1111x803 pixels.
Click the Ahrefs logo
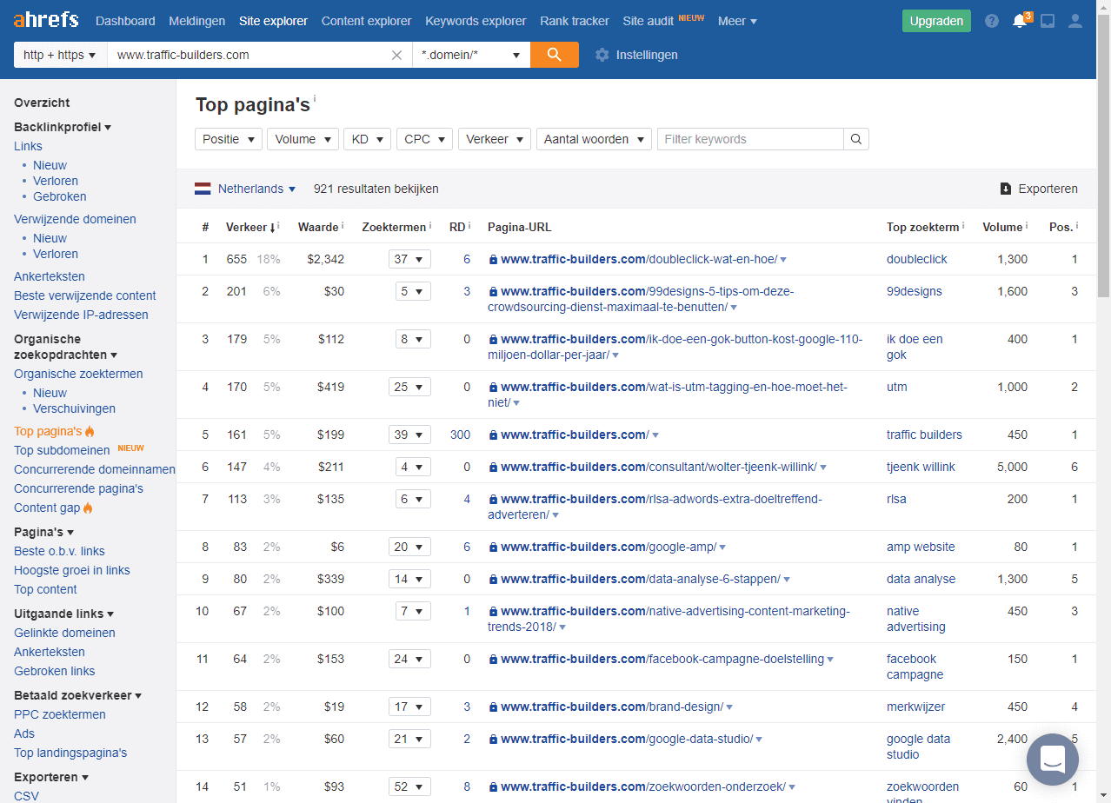pos(46,20)
